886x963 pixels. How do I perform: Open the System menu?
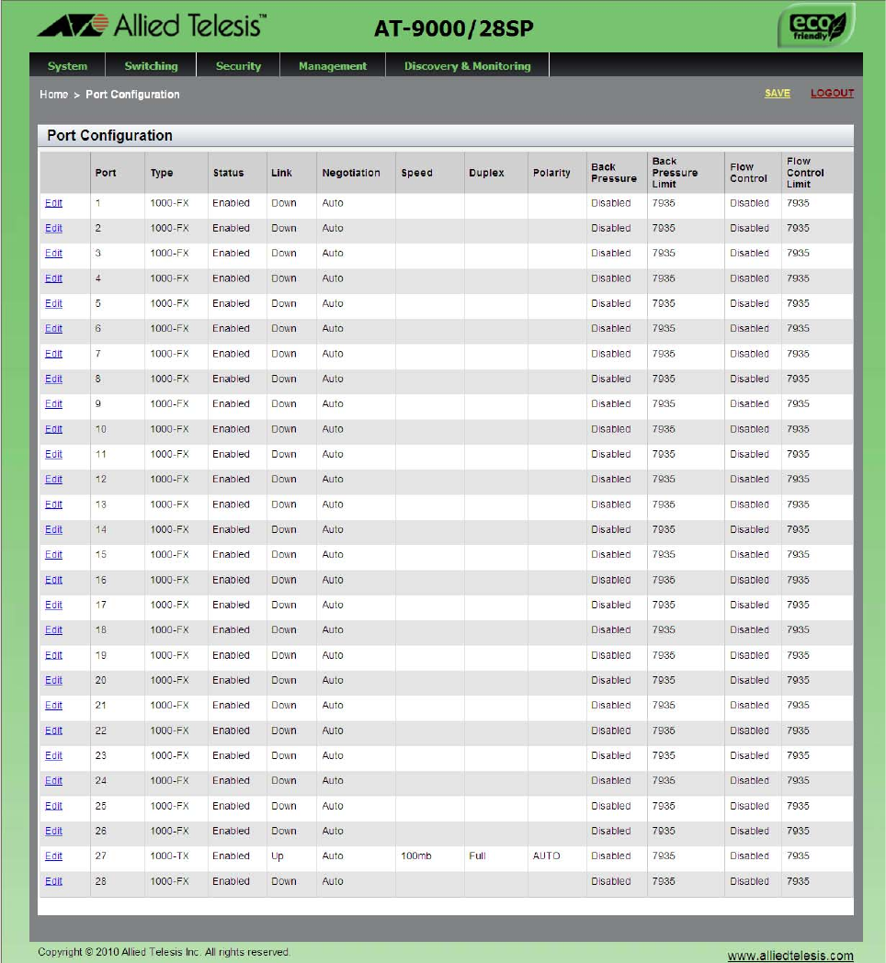68,66
